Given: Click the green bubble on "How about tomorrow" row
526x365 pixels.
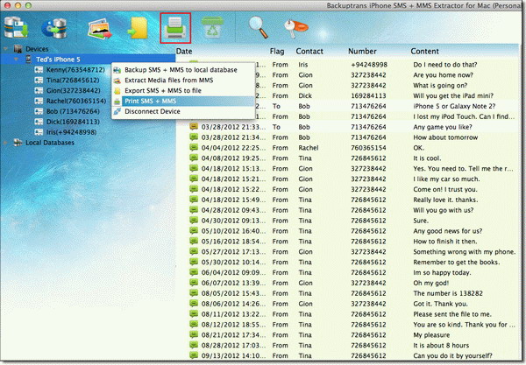Looking at the screenshot, I should click(x=194, y=137).
